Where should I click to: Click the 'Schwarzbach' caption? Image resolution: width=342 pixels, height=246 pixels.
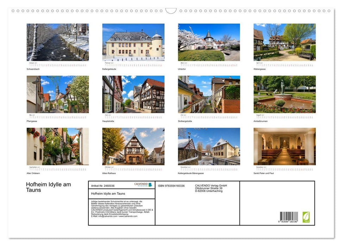pos(33,69)
